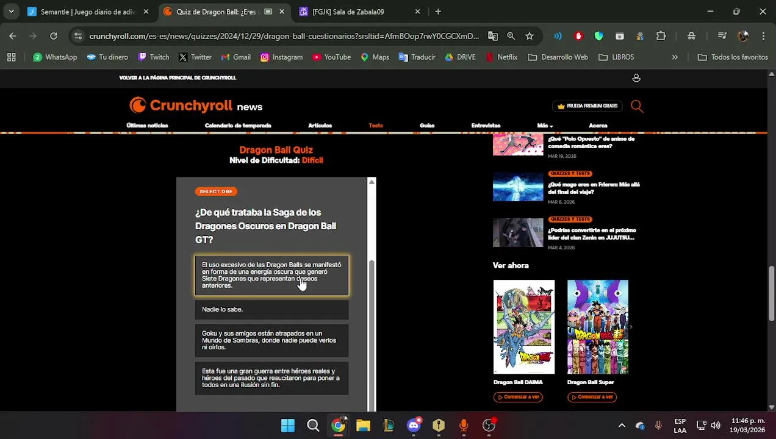Click 'Volver a la página principal de Crunchyroll'
776x439 pixels.
click(x=178, y=77)
